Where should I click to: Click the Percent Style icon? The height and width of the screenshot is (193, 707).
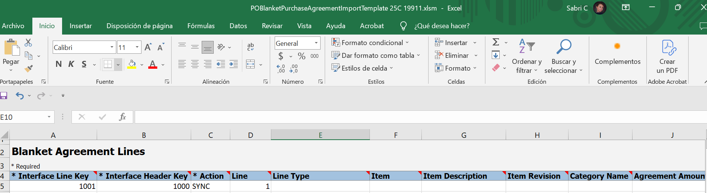tap(301, 56)
